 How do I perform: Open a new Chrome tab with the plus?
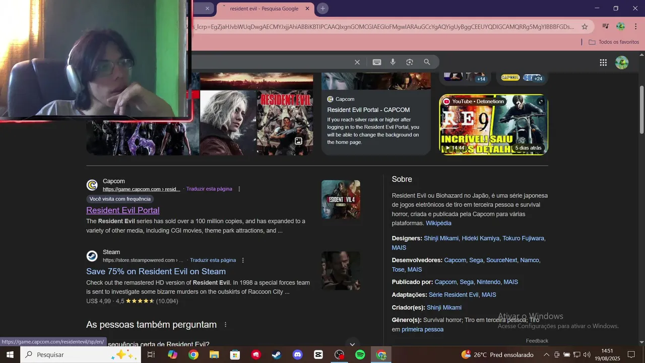coord(323,9)
